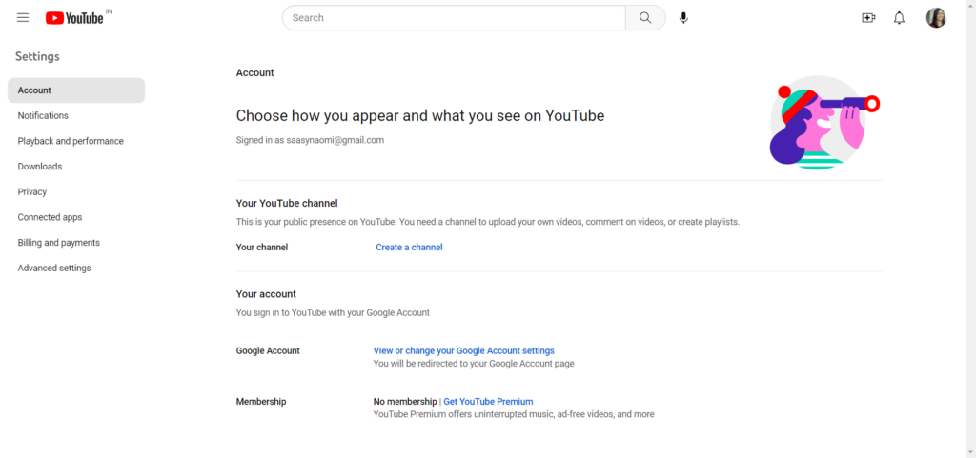Focus the Search input field
The width and height of the screenshot is (976, 458).
coord(454,18)
